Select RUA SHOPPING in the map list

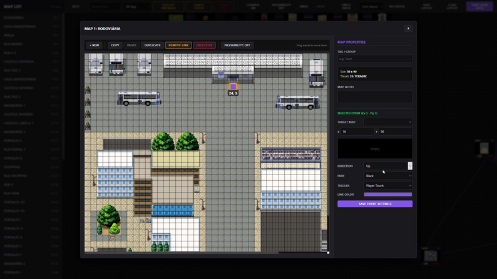click(x=31, y=176)
